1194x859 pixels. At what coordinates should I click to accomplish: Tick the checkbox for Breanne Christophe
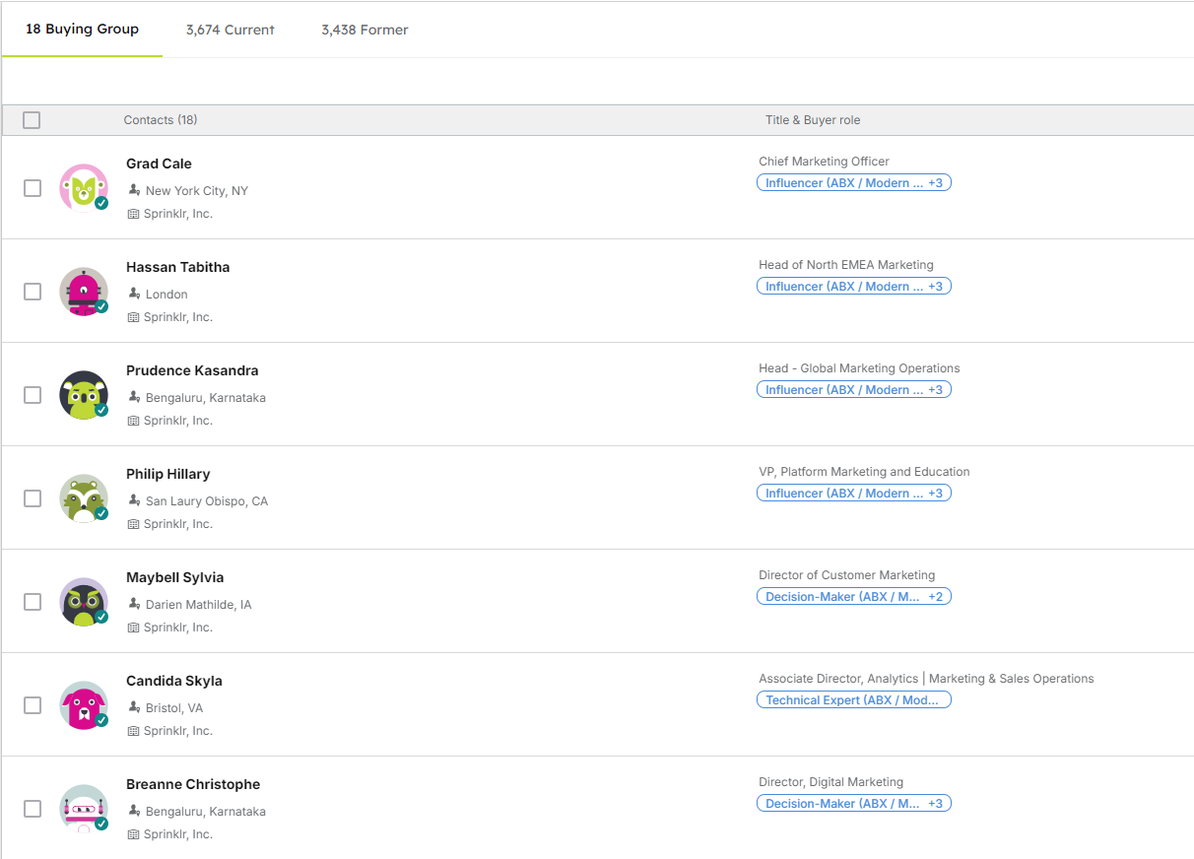click(x=33, y=809)
